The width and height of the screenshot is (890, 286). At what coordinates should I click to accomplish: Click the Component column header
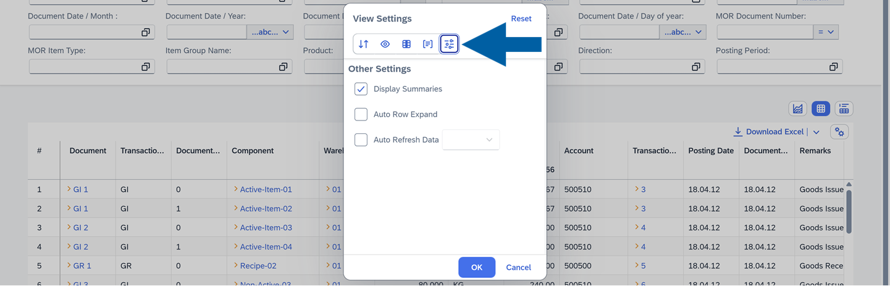coord(253,151)
